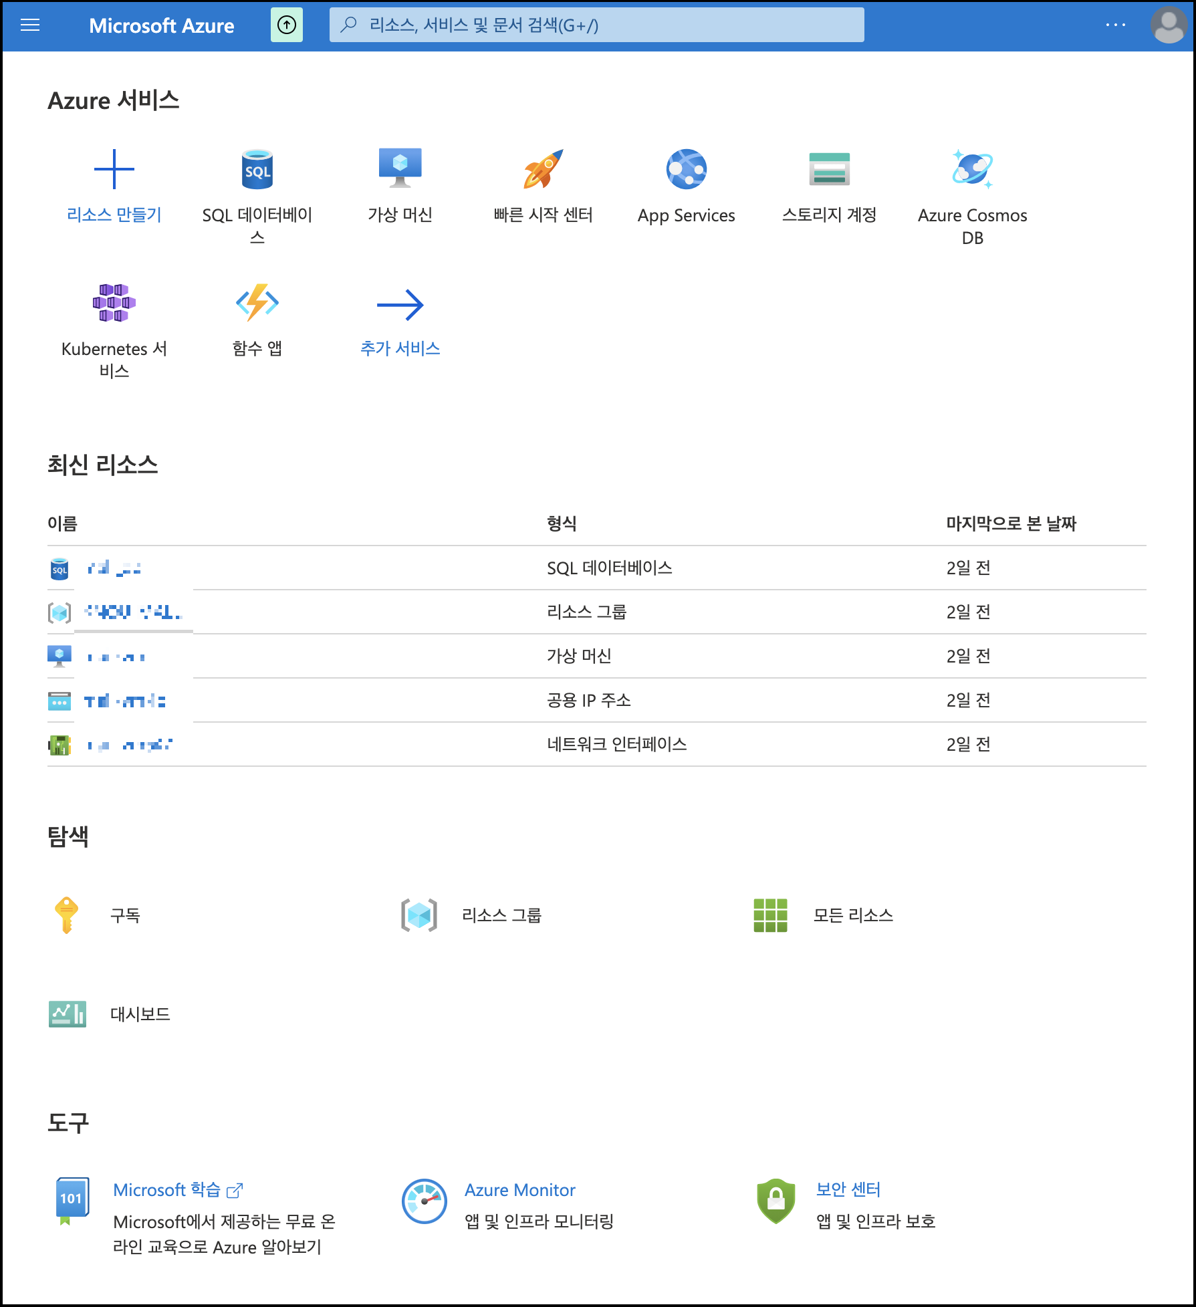
Task: Open the Azure Monitor link
Action: [519, 1190]
